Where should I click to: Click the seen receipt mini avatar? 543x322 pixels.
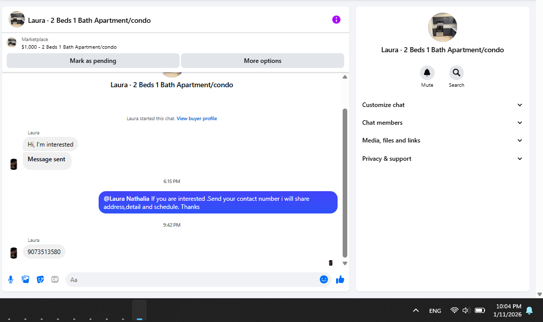point(330,263)
